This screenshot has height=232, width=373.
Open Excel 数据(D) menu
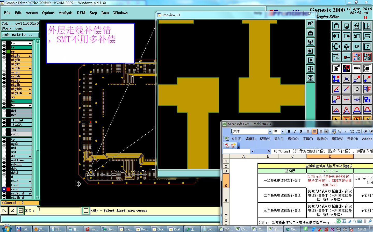322,139
